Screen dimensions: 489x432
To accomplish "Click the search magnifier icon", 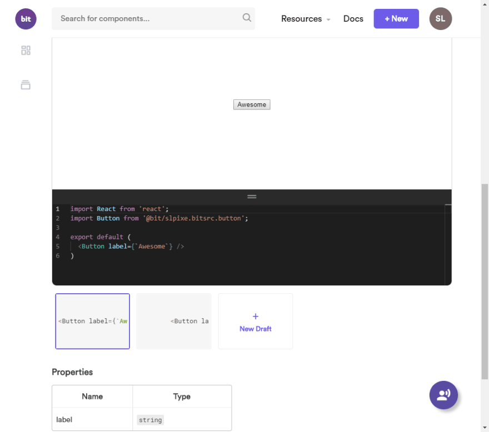I will coord(247,18).
